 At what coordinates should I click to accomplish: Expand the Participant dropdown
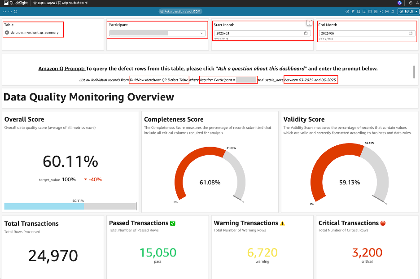(x=201, y=33)
